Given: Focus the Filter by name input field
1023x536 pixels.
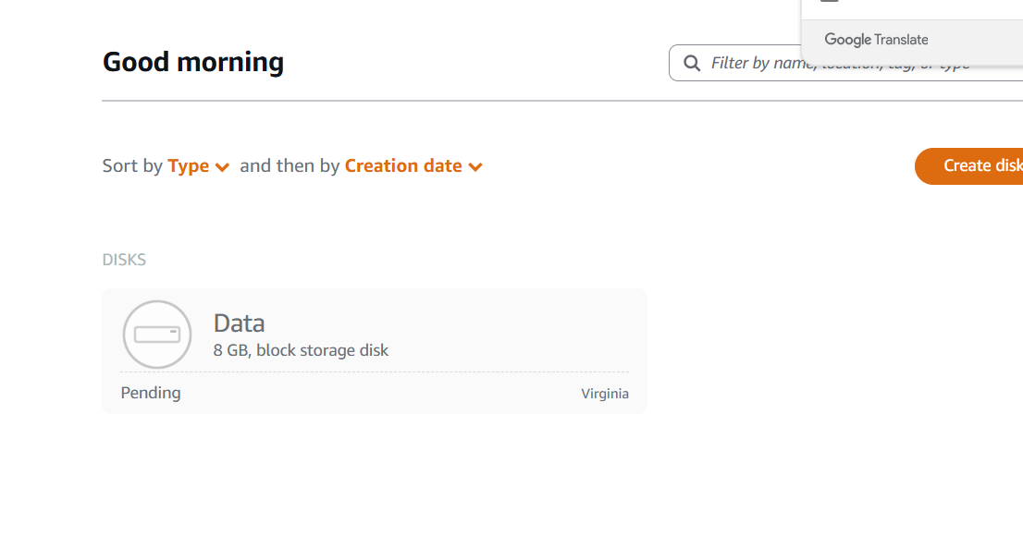Looking at the screenshot, I should point(846,63).
